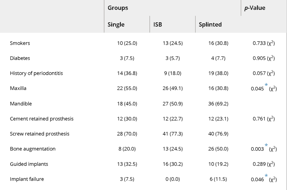The width and height of the screenshot is (287, 190).
Task: Select the Smokers row label
Action: [20, 43]
